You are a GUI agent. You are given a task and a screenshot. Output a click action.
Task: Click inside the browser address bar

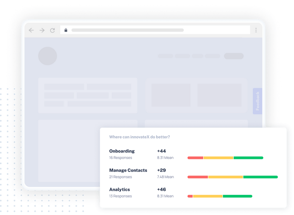[x=147, y=30]
